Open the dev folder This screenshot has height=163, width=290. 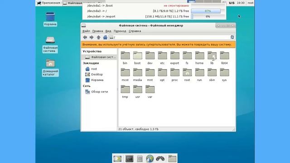pyautogui.click(x=150, y=58)
